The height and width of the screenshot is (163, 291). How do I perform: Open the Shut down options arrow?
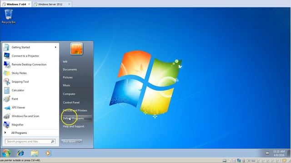point(80,141)
